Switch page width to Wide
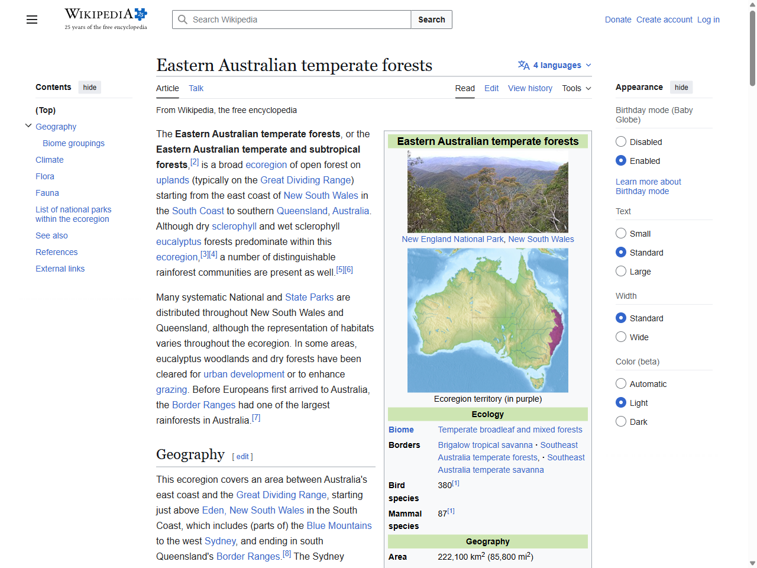Viewport: 757px width, 568px height. click(x=621, y=337)
